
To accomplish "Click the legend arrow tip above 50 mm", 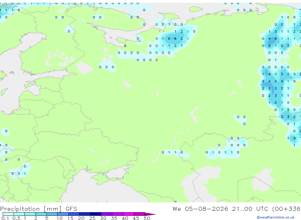I will tap(150, 214).
